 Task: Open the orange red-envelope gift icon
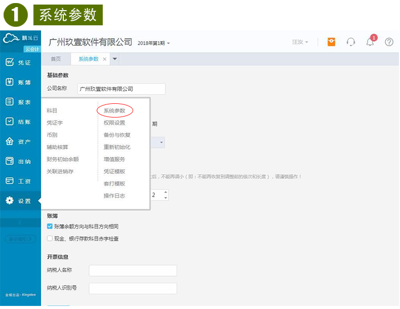tap(331, 42)
